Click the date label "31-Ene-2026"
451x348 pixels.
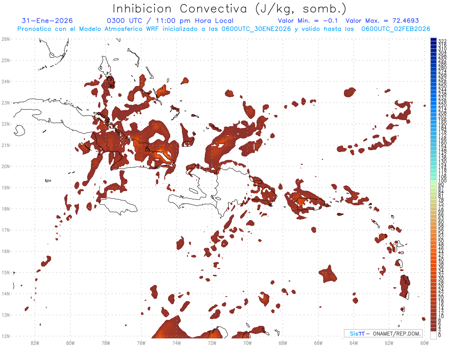click(47, 21)
